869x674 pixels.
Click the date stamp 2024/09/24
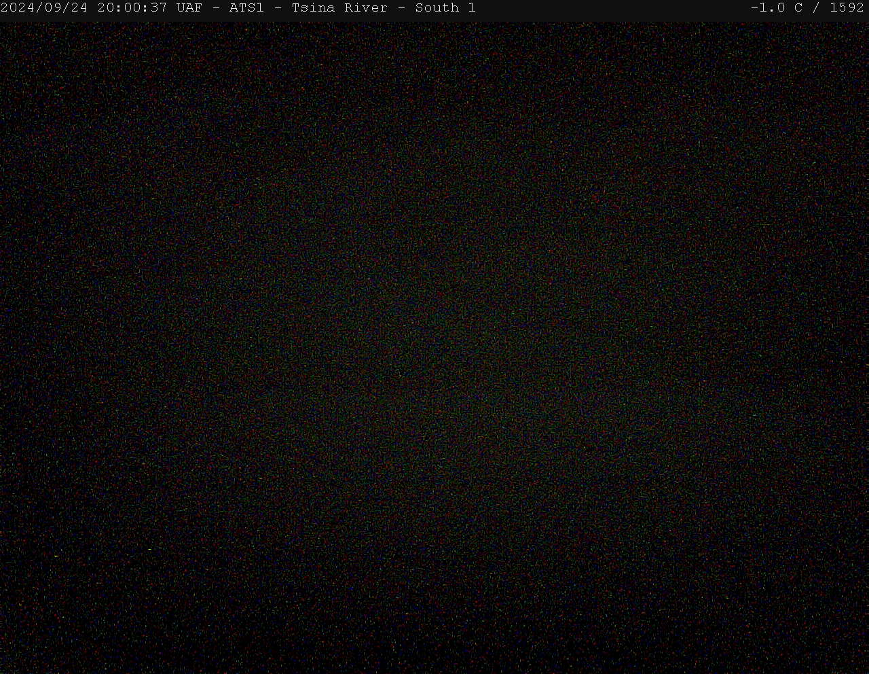tap(44, 8)
